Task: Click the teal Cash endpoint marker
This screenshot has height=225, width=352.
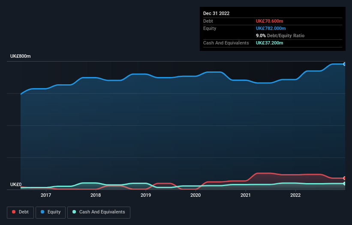Action: coord(345,184)
